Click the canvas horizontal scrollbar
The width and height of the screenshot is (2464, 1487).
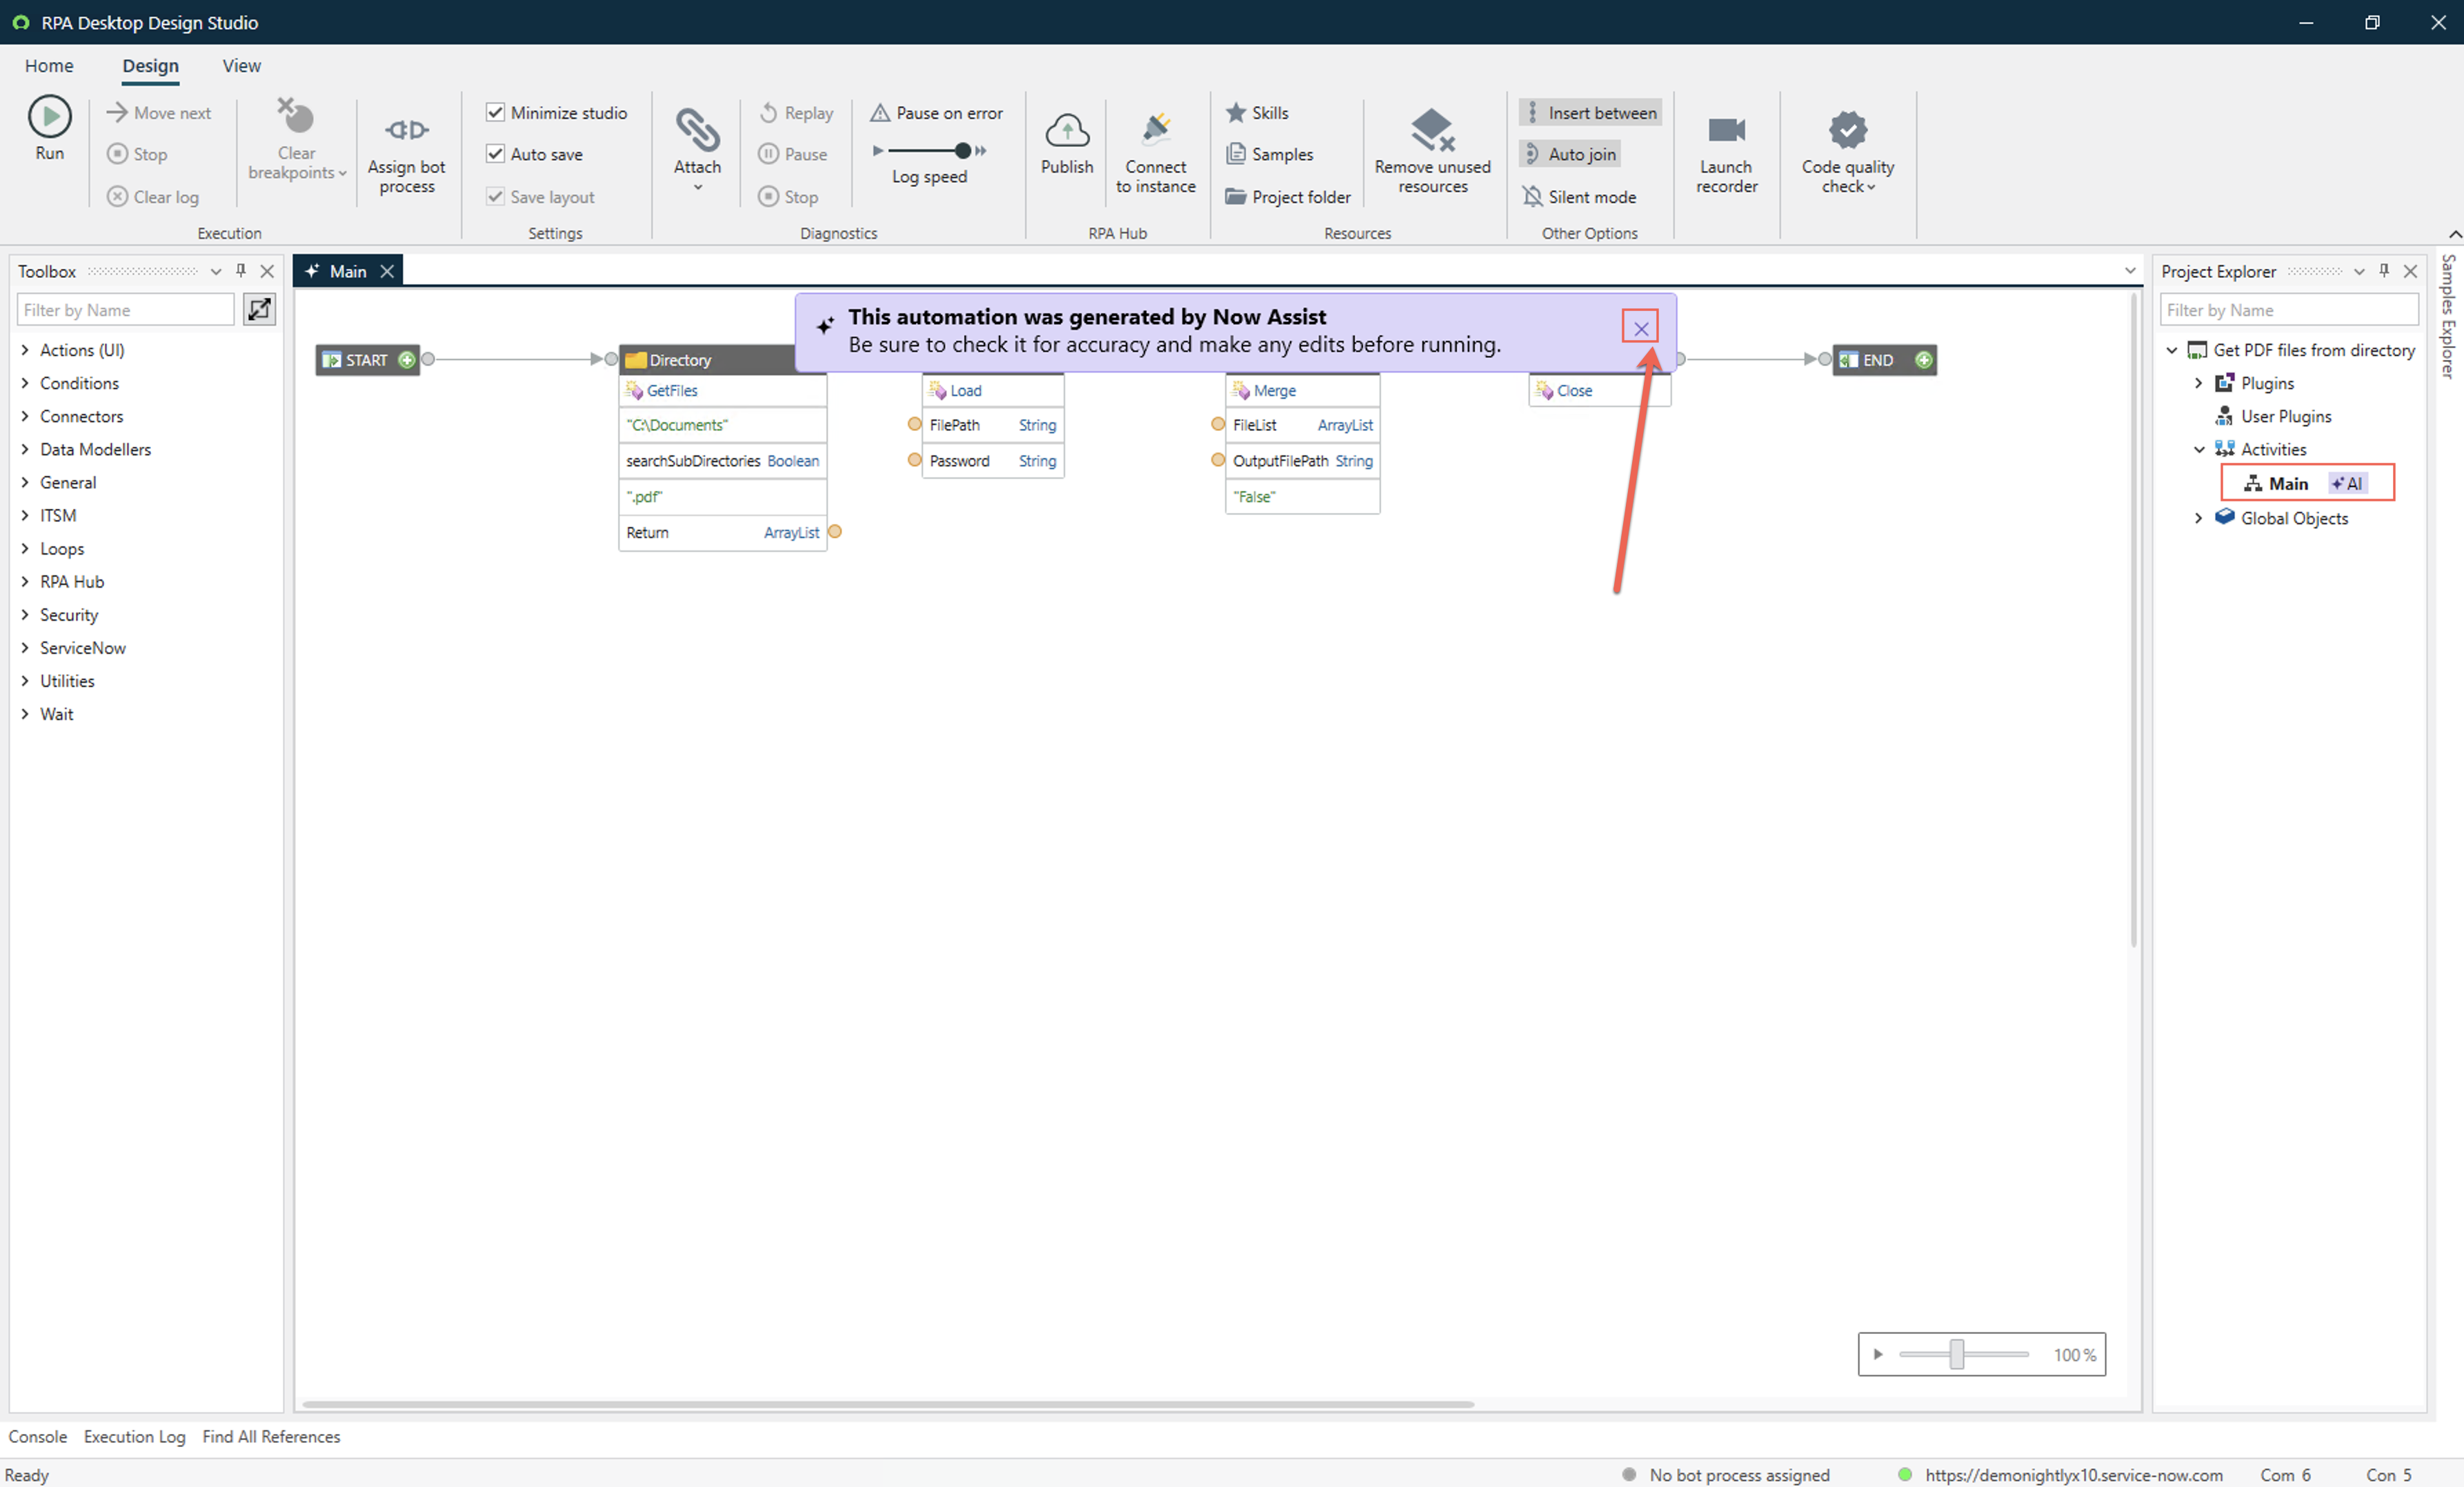pos(888,1404)
